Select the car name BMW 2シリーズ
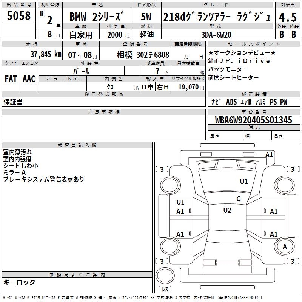 click(x=97, y=17)
